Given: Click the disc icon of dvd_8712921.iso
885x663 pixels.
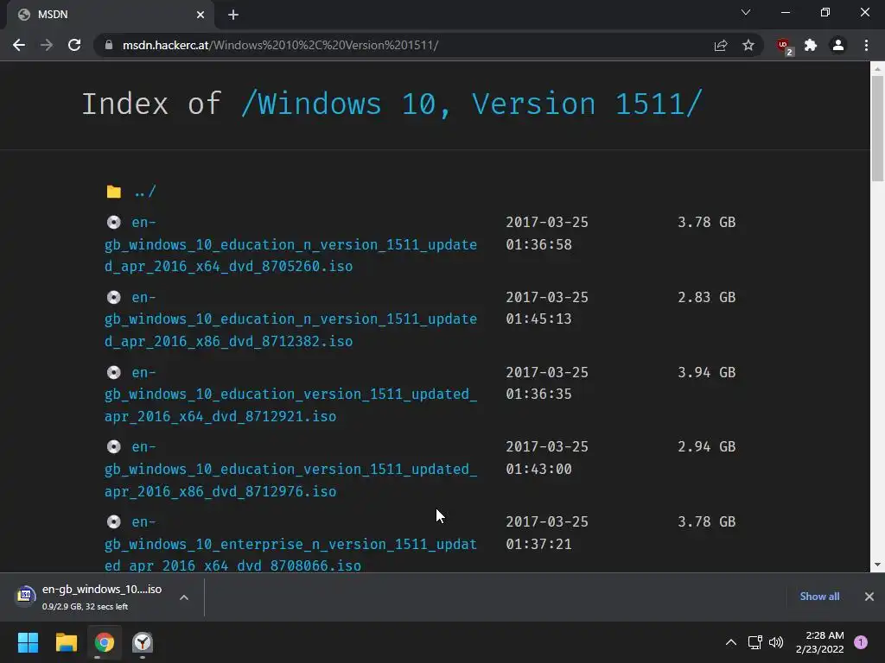Looking at the screenshot, I should [x=114, y=372].
